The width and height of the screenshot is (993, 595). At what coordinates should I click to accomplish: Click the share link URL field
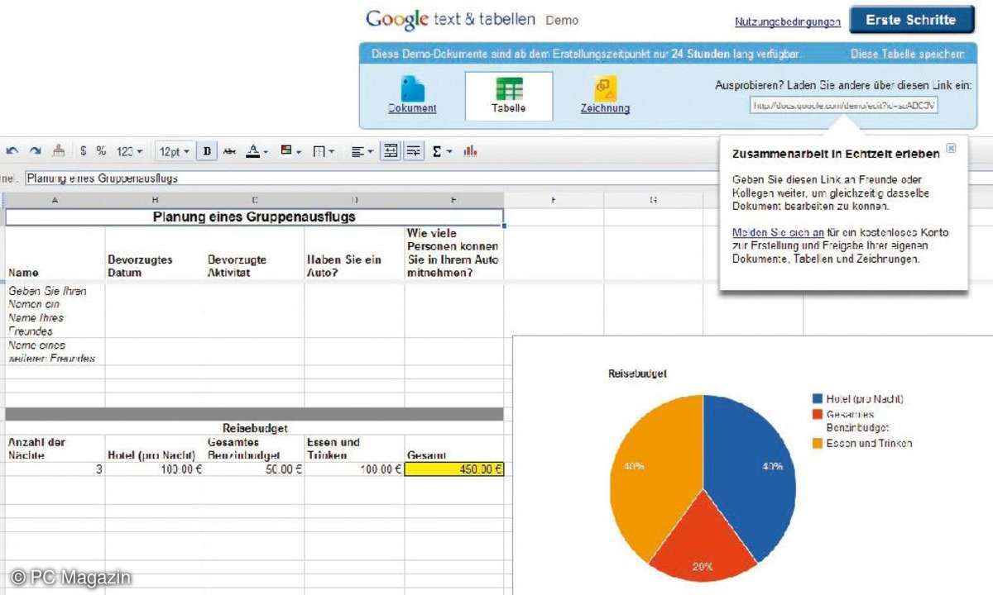pos(844,105)
